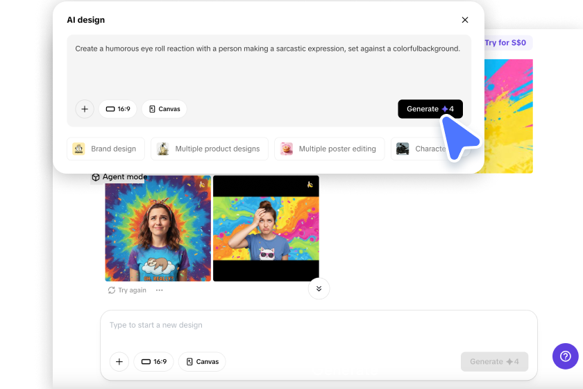Click the Multiple product designs thumbnail icon

click(x=163, y=149)
